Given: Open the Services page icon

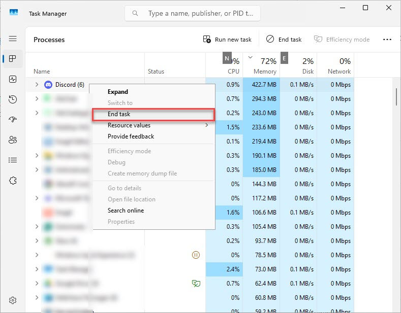Looking at the screenshot, I should tap(13, 181).
